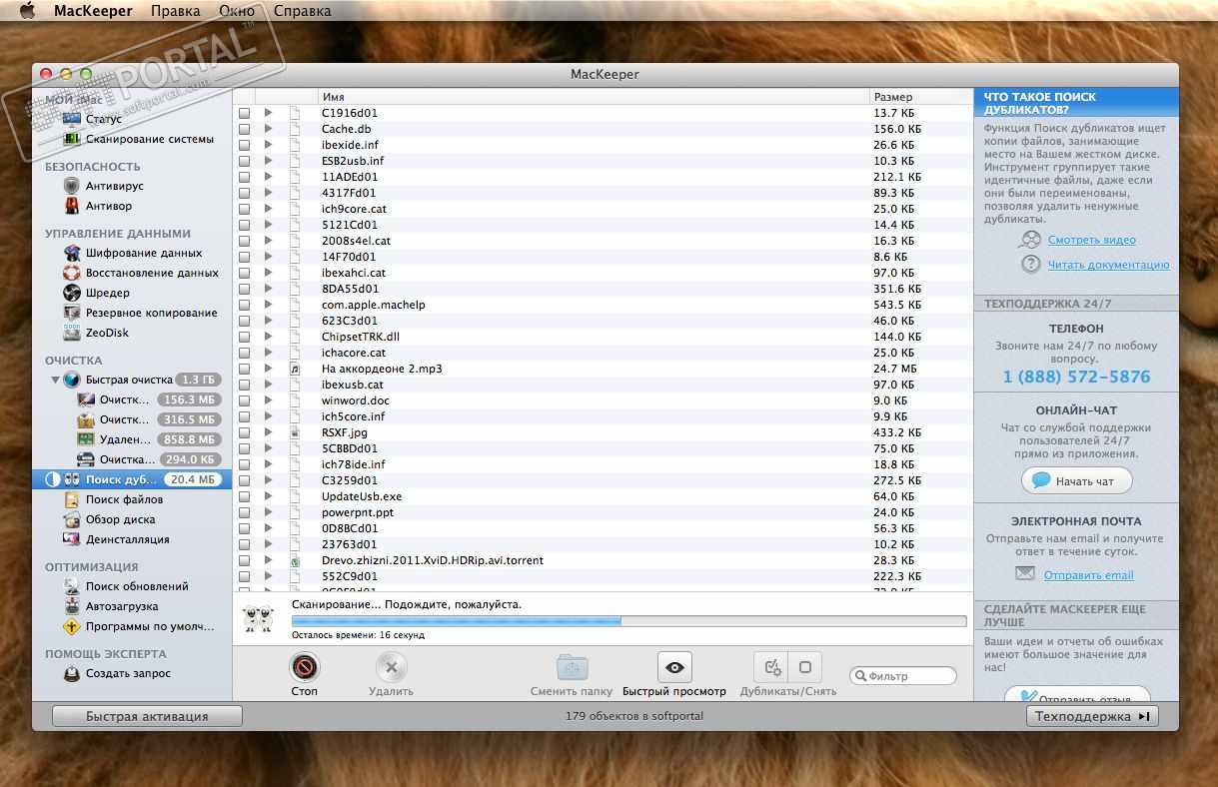Expand duplicates of ibexusb.cat

[268, 385]
